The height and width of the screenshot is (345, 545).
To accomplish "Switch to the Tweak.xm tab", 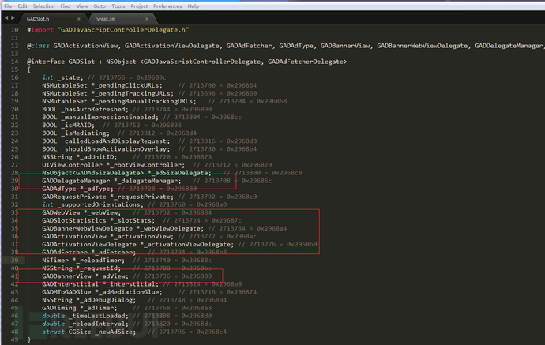I will (105, 19).
